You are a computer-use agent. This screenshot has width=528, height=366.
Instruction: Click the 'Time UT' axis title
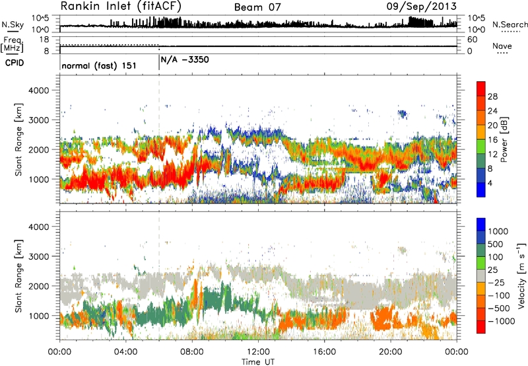[x=258, y=362]
